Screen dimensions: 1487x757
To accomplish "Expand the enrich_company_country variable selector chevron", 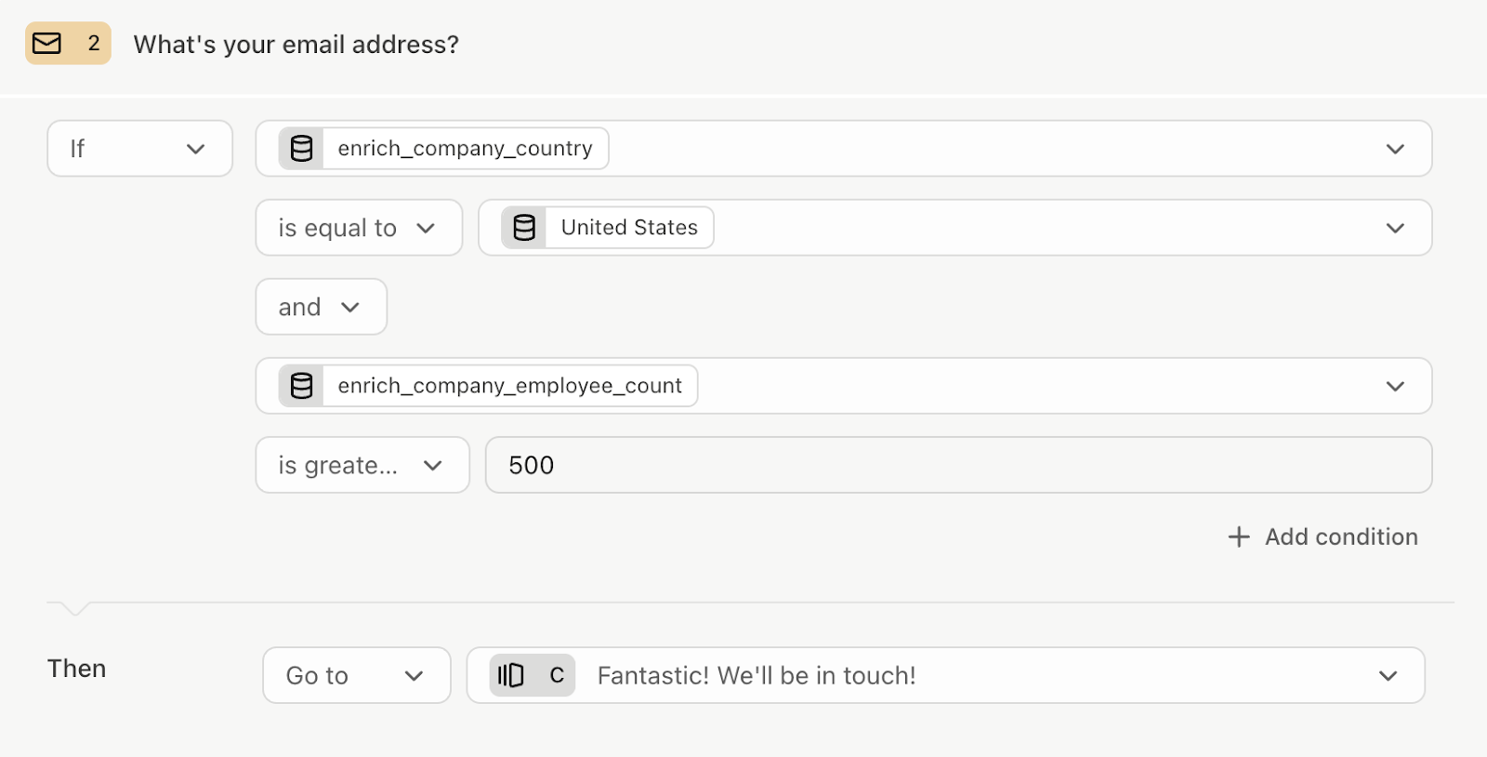I will click(x=1395, y=149).
